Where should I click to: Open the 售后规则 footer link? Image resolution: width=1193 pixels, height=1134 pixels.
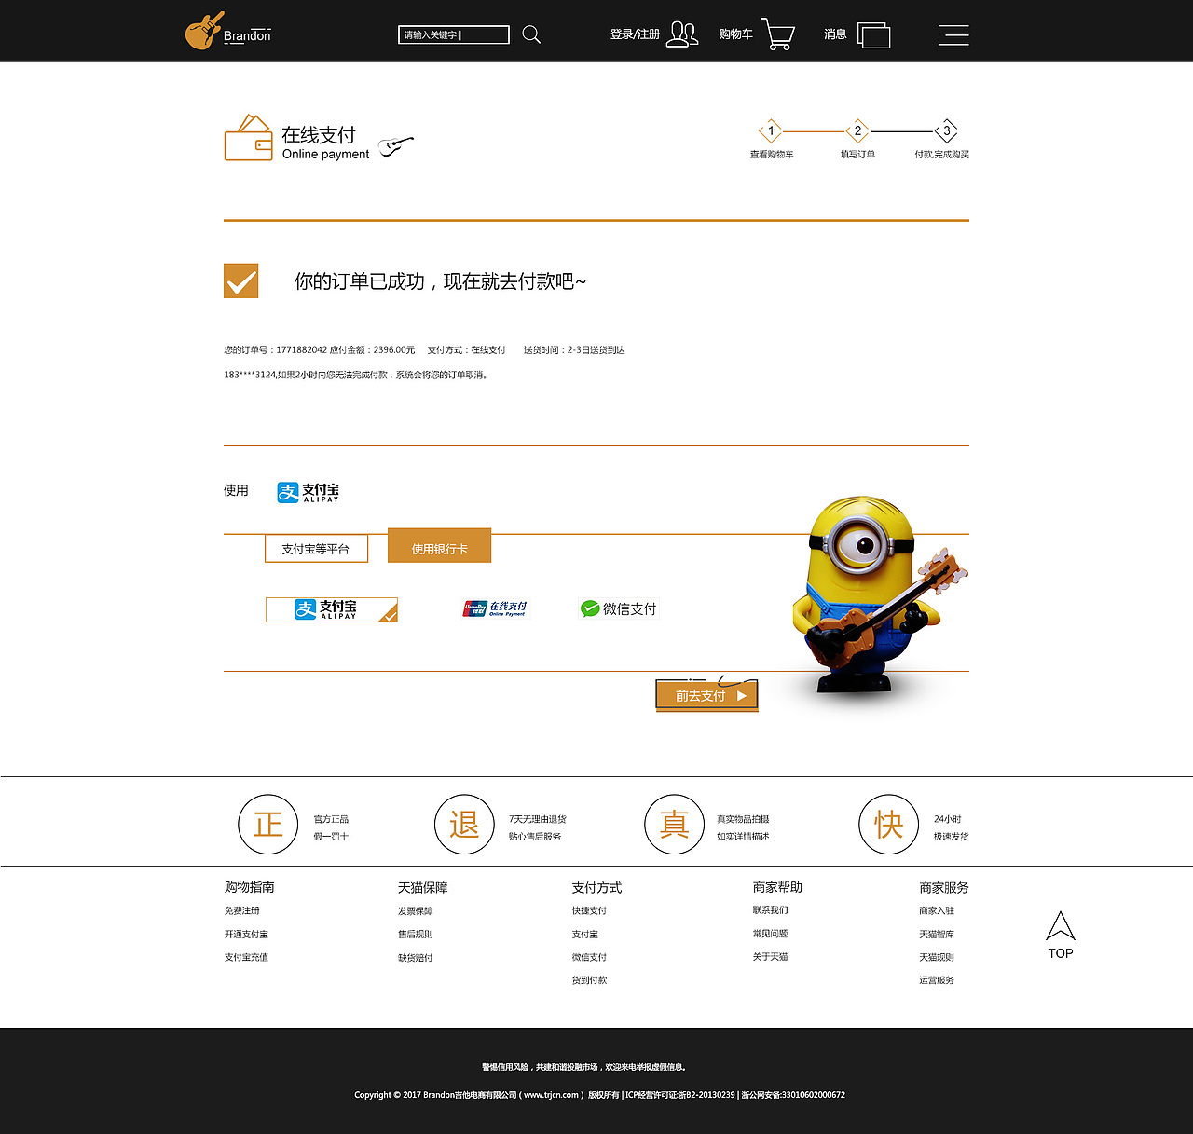click(x=416, y=934)
